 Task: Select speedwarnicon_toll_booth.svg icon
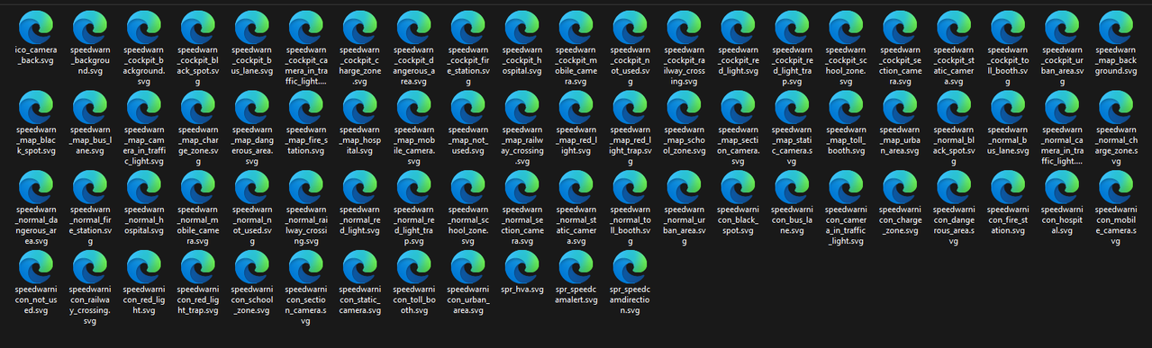point(414,267)
